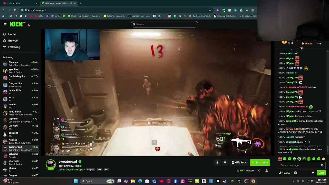Open Cheesur's channel from Following list

[21, 63]
